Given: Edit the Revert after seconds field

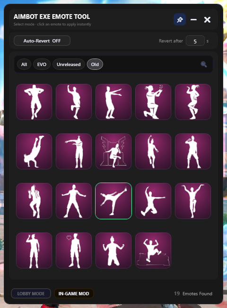Looking at the screenshot, I should pyautogui.click(x=195, y=41).
